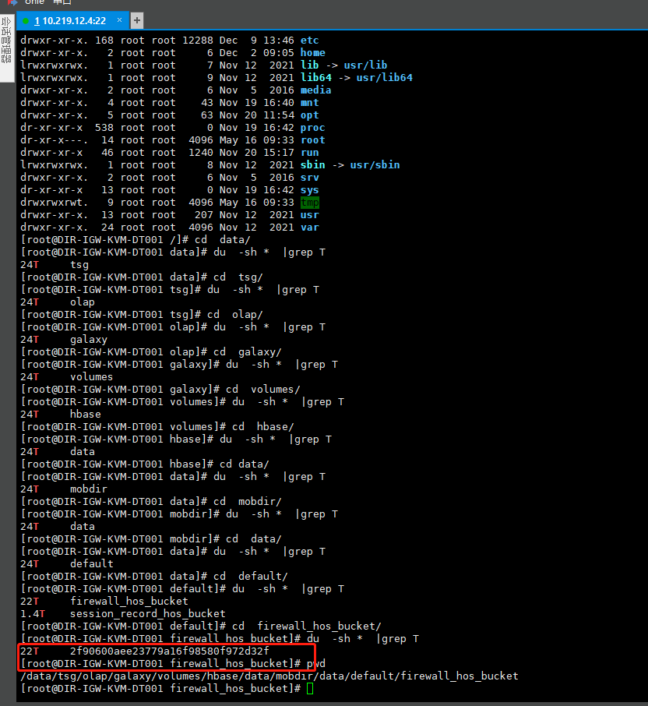The image size is (648, 706).
Task: Click the green connection status dot
Action: (26, 20)
